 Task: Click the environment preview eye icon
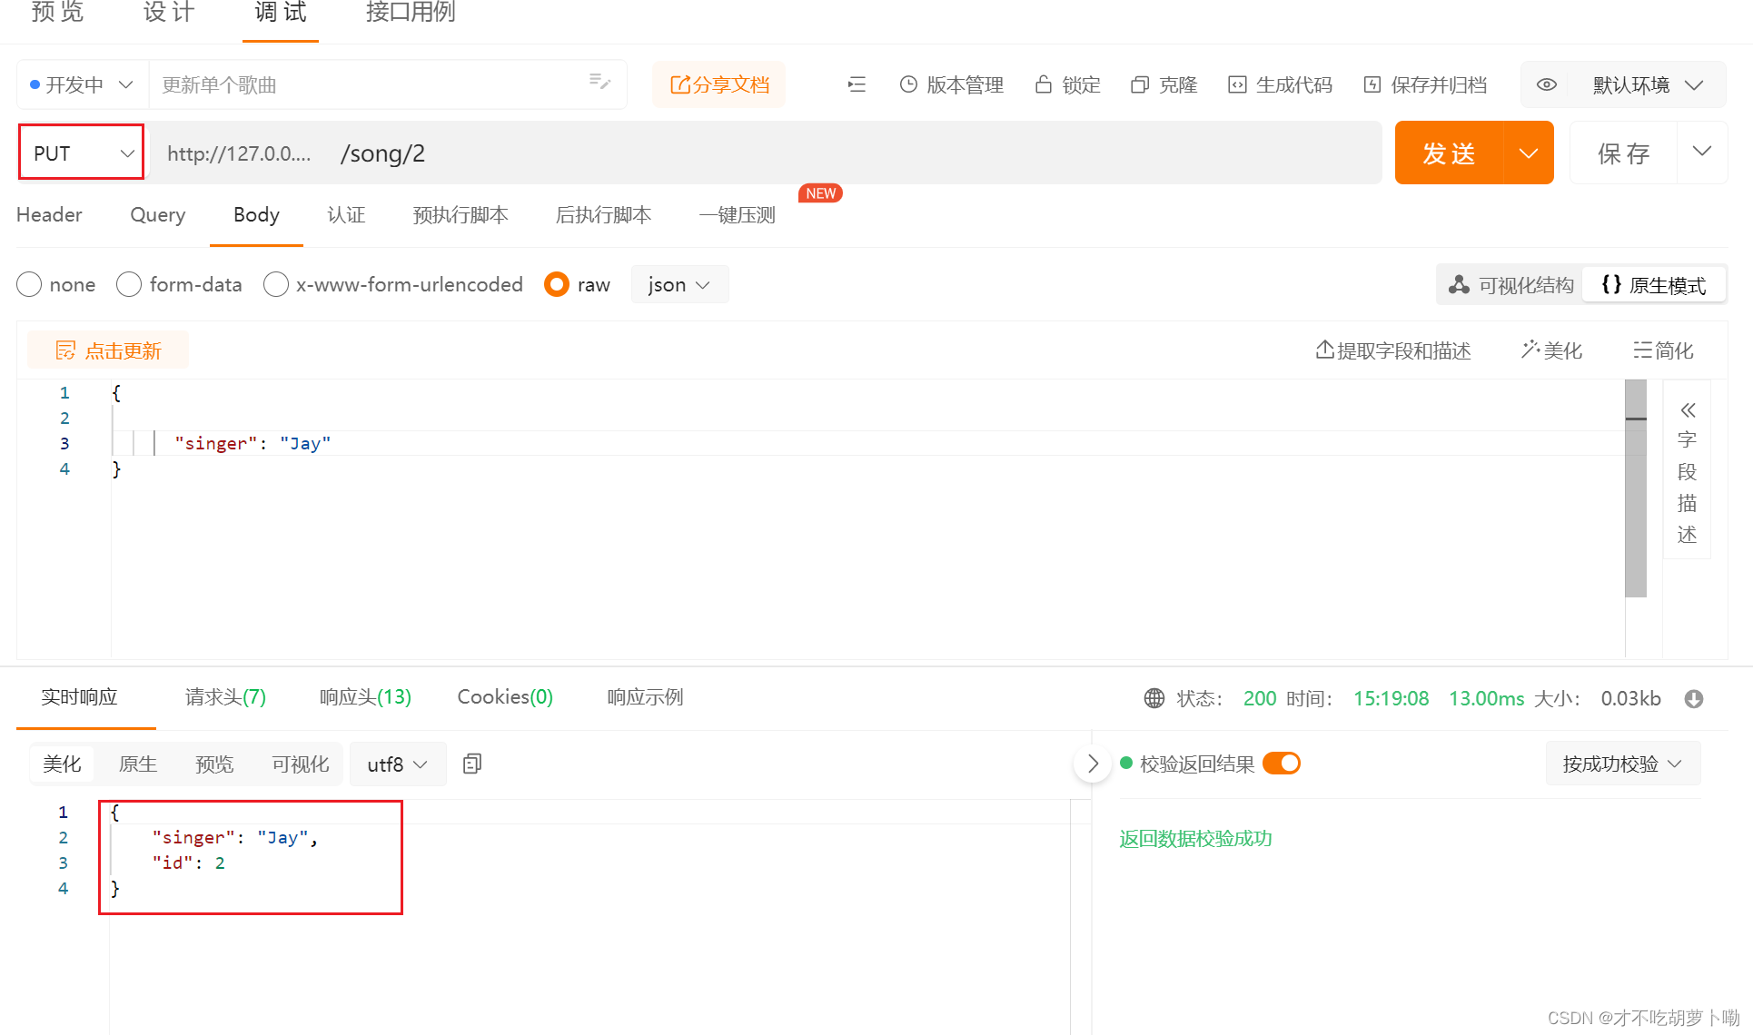(1546, 84)
